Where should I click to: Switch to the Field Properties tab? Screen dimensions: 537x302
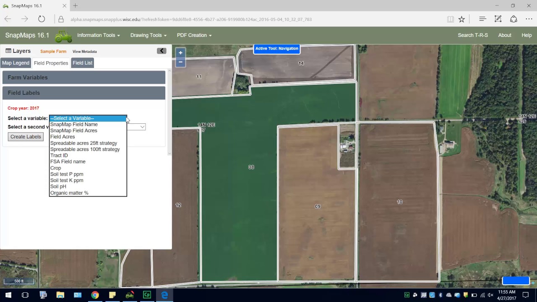[51, 63]
